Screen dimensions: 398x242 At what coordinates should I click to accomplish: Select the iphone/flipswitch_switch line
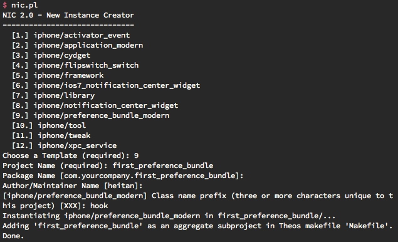click(x=75, y=65)
